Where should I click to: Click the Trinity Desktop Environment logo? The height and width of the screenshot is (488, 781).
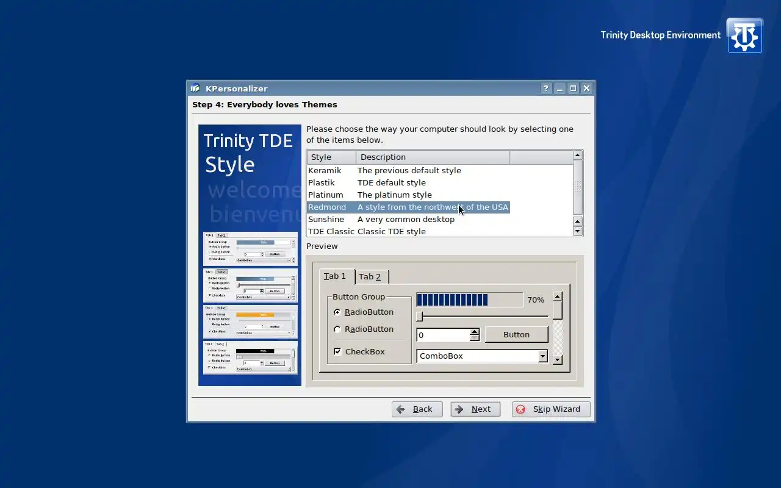click(x=744, y=35)
